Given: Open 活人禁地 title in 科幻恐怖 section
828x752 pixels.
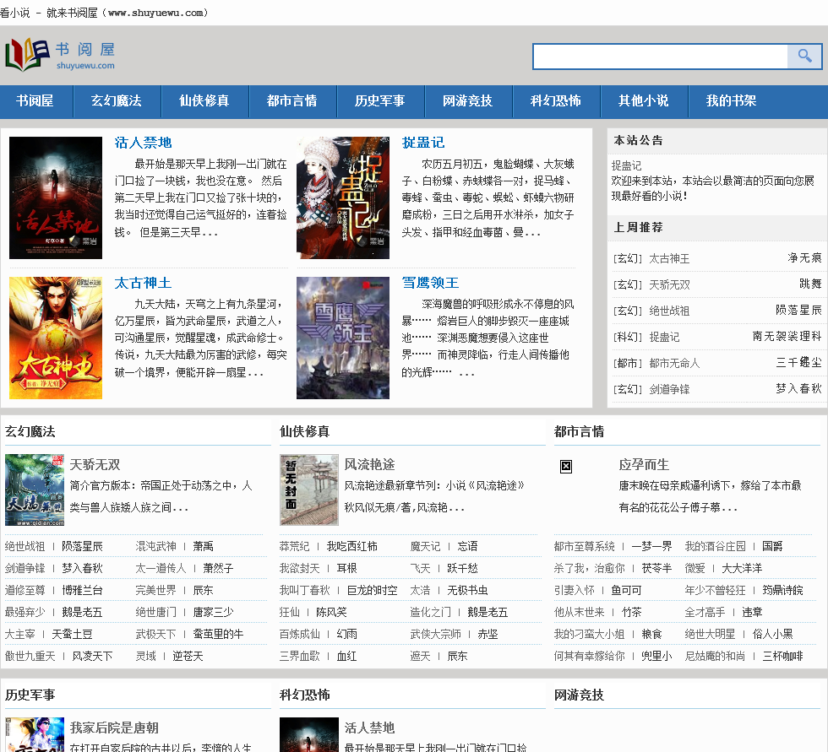Looking at the screenshot, I should (x=370, y=728).
